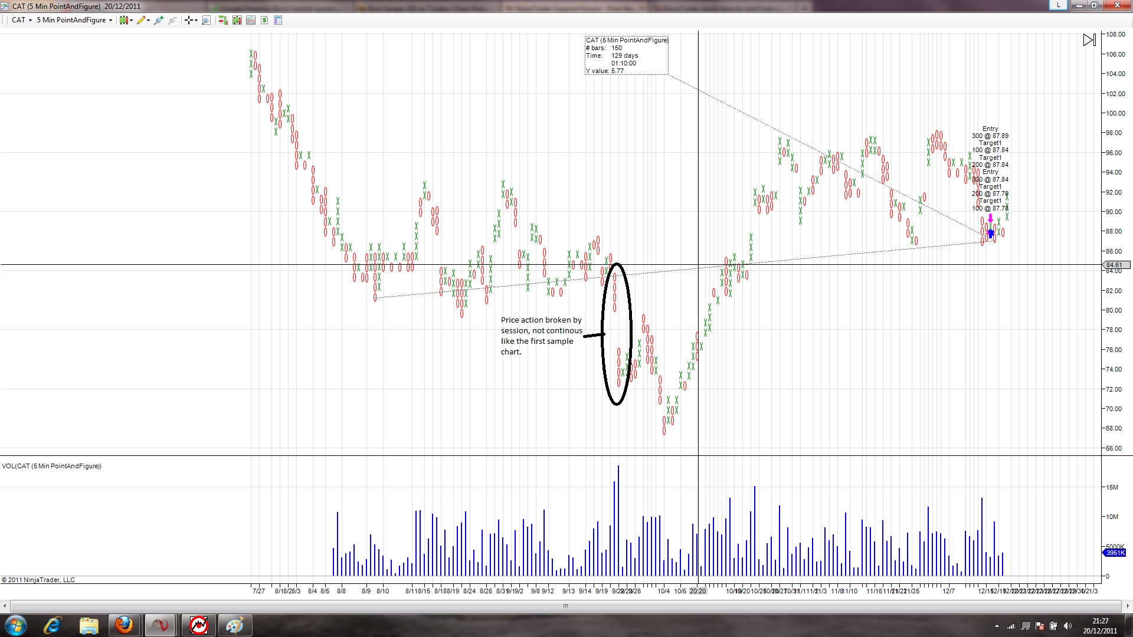Click the zoom in magnifier icon
The width and height of the screenshot is (1133, 637).
pyautogui.click(x=158, y=20)
